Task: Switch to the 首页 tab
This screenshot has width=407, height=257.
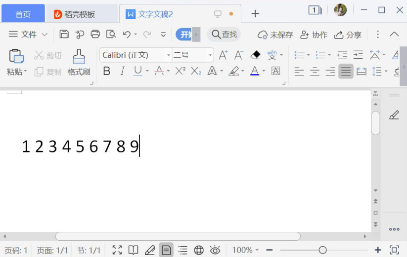Action: [x=23, y=14]
